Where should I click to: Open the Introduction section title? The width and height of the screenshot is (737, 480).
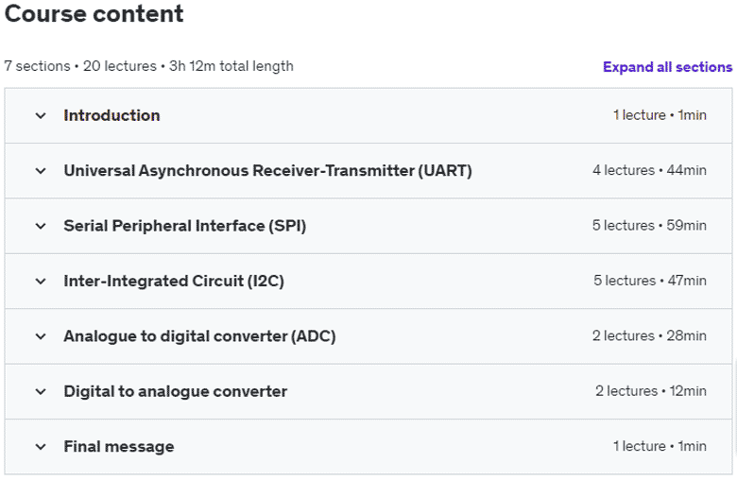111,115
